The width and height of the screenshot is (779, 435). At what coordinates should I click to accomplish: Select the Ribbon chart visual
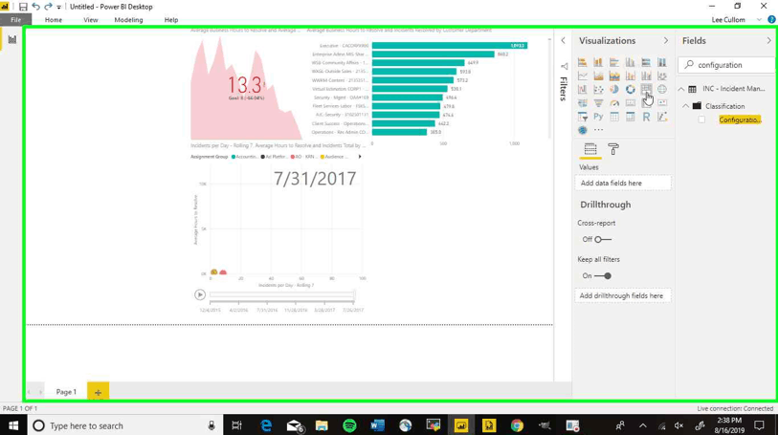click(x=661, y=76)
